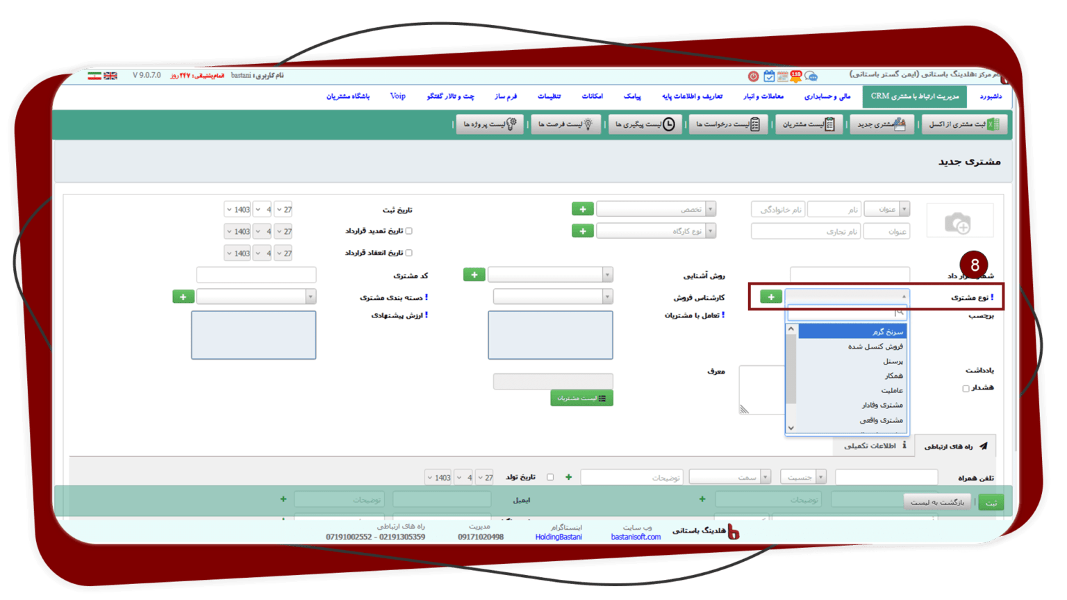
Task: Add new item next to نوع کارگاه dropdown
Action: pos(583,231)
